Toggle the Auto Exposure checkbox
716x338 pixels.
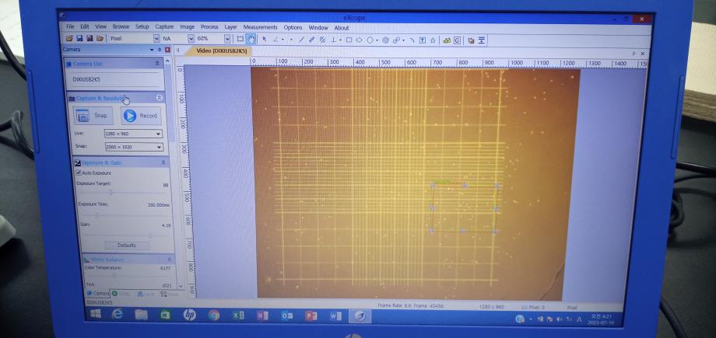click(x=79, y=172)
